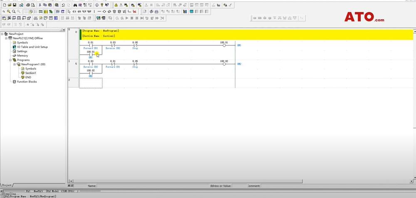Click the Print icon in toolbar
This screenshot has width=416, height=198.
tap(27, 5)
